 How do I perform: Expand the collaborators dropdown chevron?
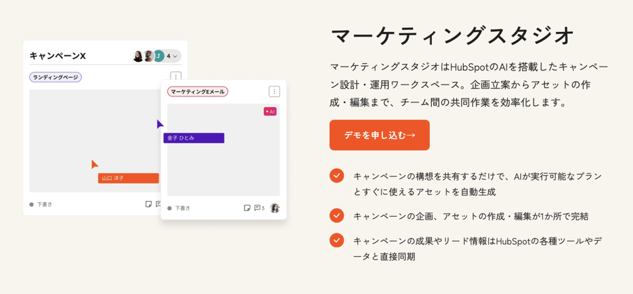175,57
